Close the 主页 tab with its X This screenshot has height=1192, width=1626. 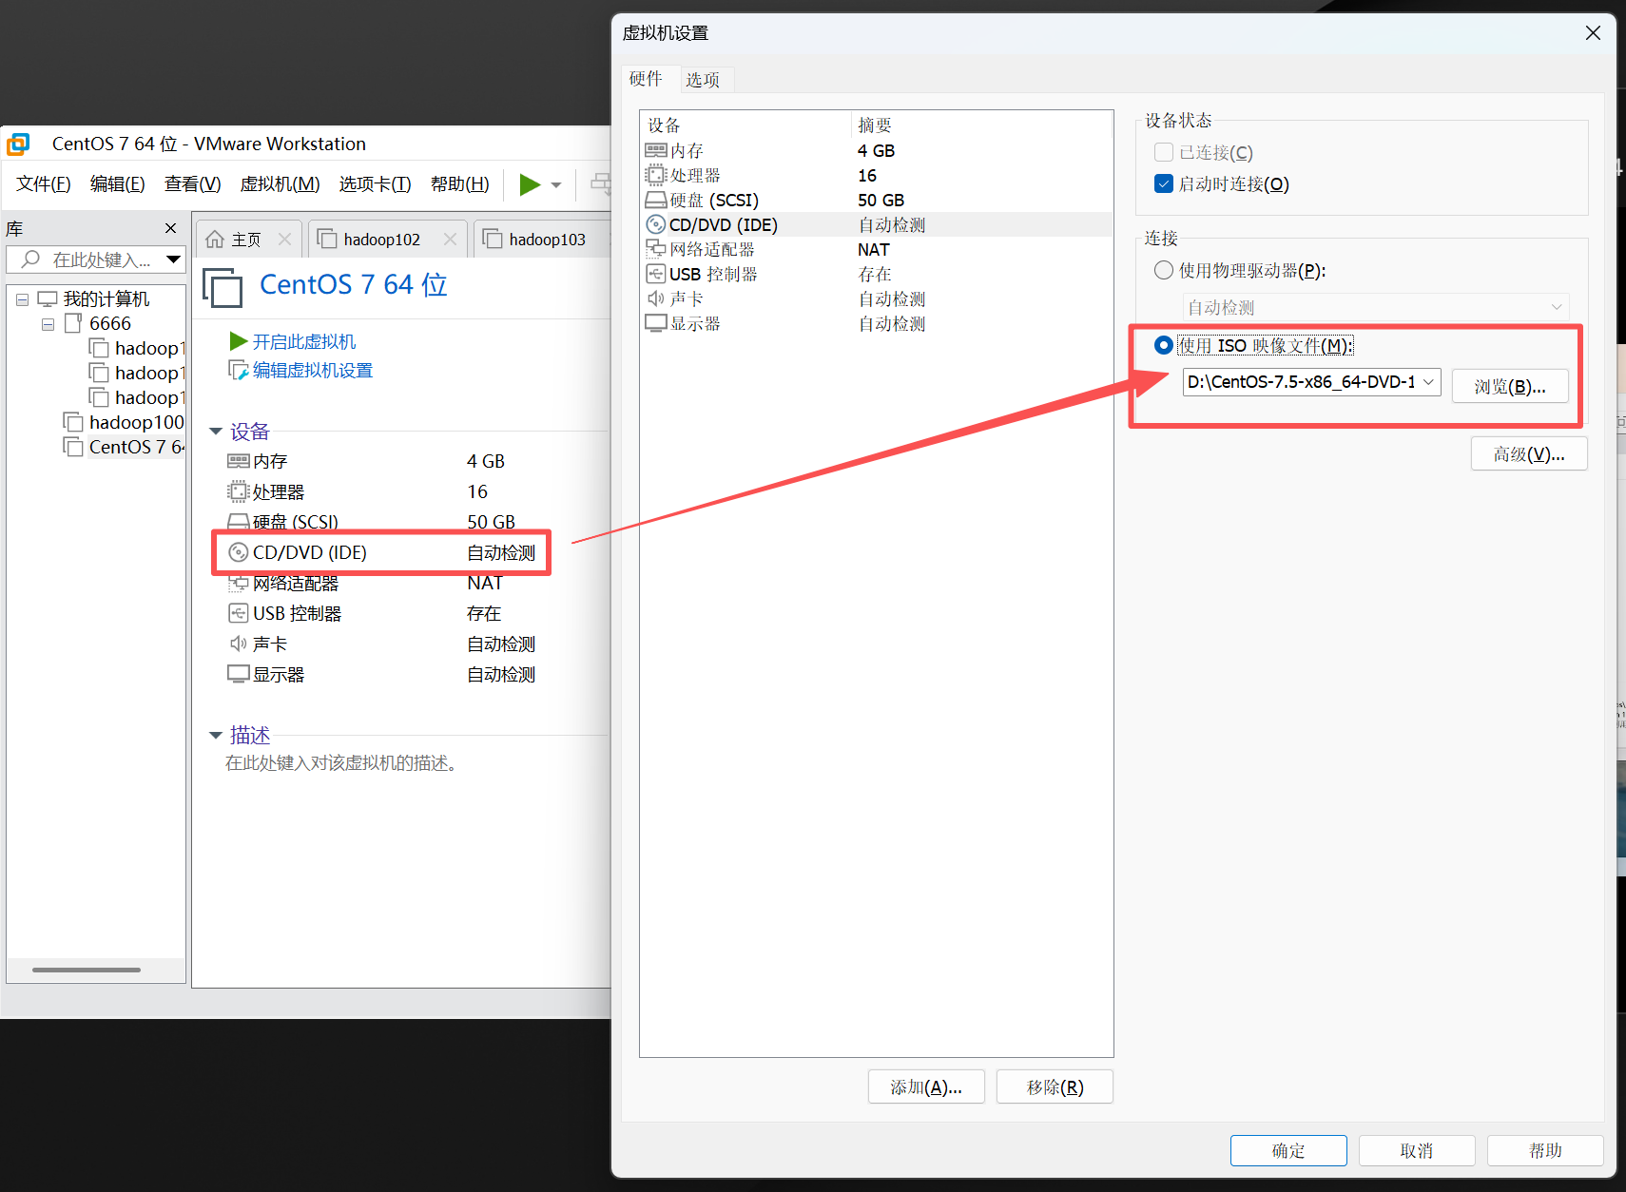pyautogui.click(x=284, y=240)
